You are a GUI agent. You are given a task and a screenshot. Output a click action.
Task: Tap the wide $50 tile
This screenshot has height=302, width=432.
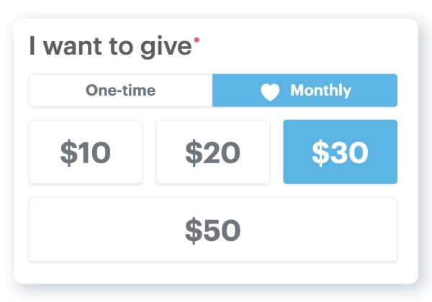(212, 229)
